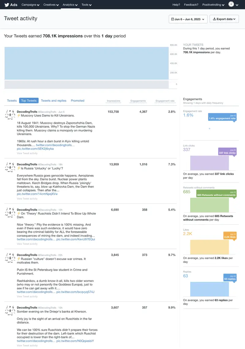Click the Twitter bird logo

pyautogui.click(x=7, y=5)
